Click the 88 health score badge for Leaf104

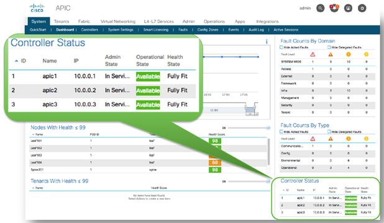[x=215, y=162]
